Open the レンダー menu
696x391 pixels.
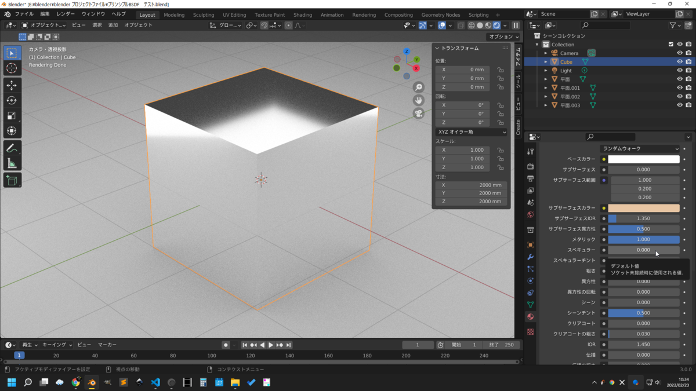tap(66, 14)
